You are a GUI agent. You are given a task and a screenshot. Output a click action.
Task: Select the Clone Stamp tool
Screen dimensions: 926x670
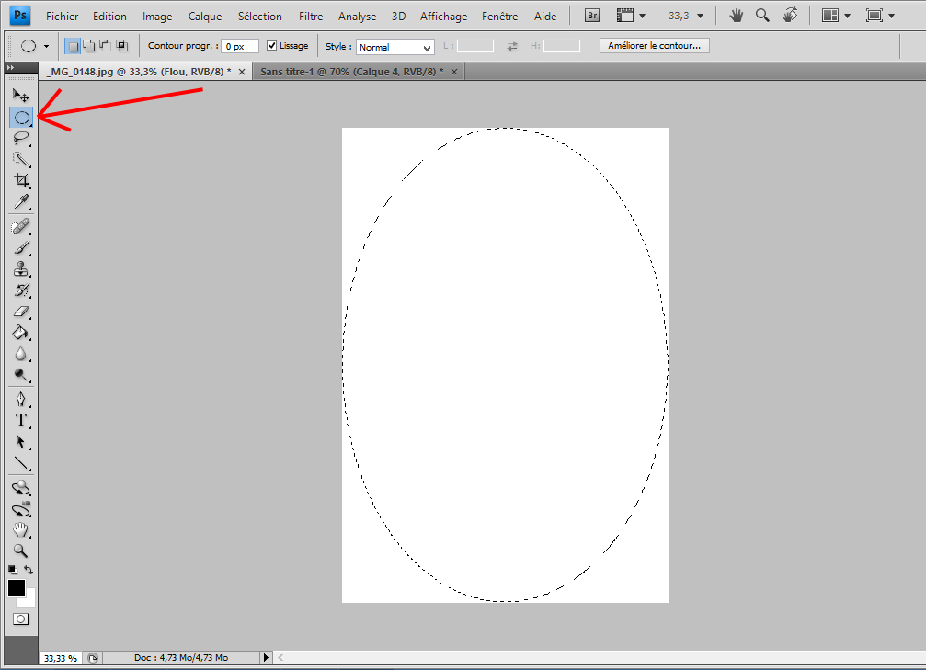pos(21,268)
